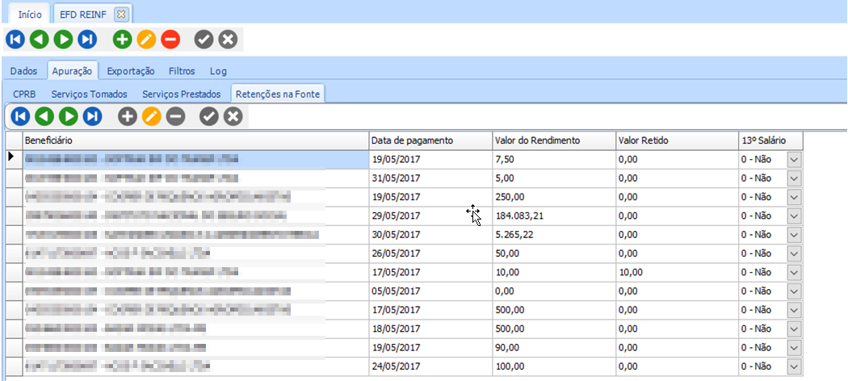848x381 pixels.
Task: Open the Exportação tab
Action: tap(131, 71)
